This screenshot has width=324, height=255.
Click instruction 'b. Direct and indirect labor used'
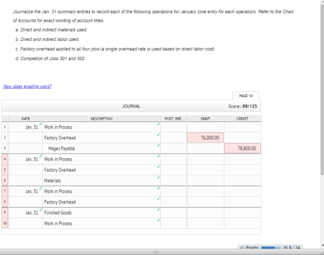tap(47, 39)
